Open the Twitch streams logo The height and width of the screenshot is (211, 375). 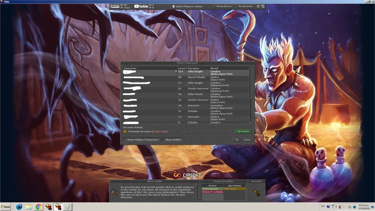(x=115, y=6)
